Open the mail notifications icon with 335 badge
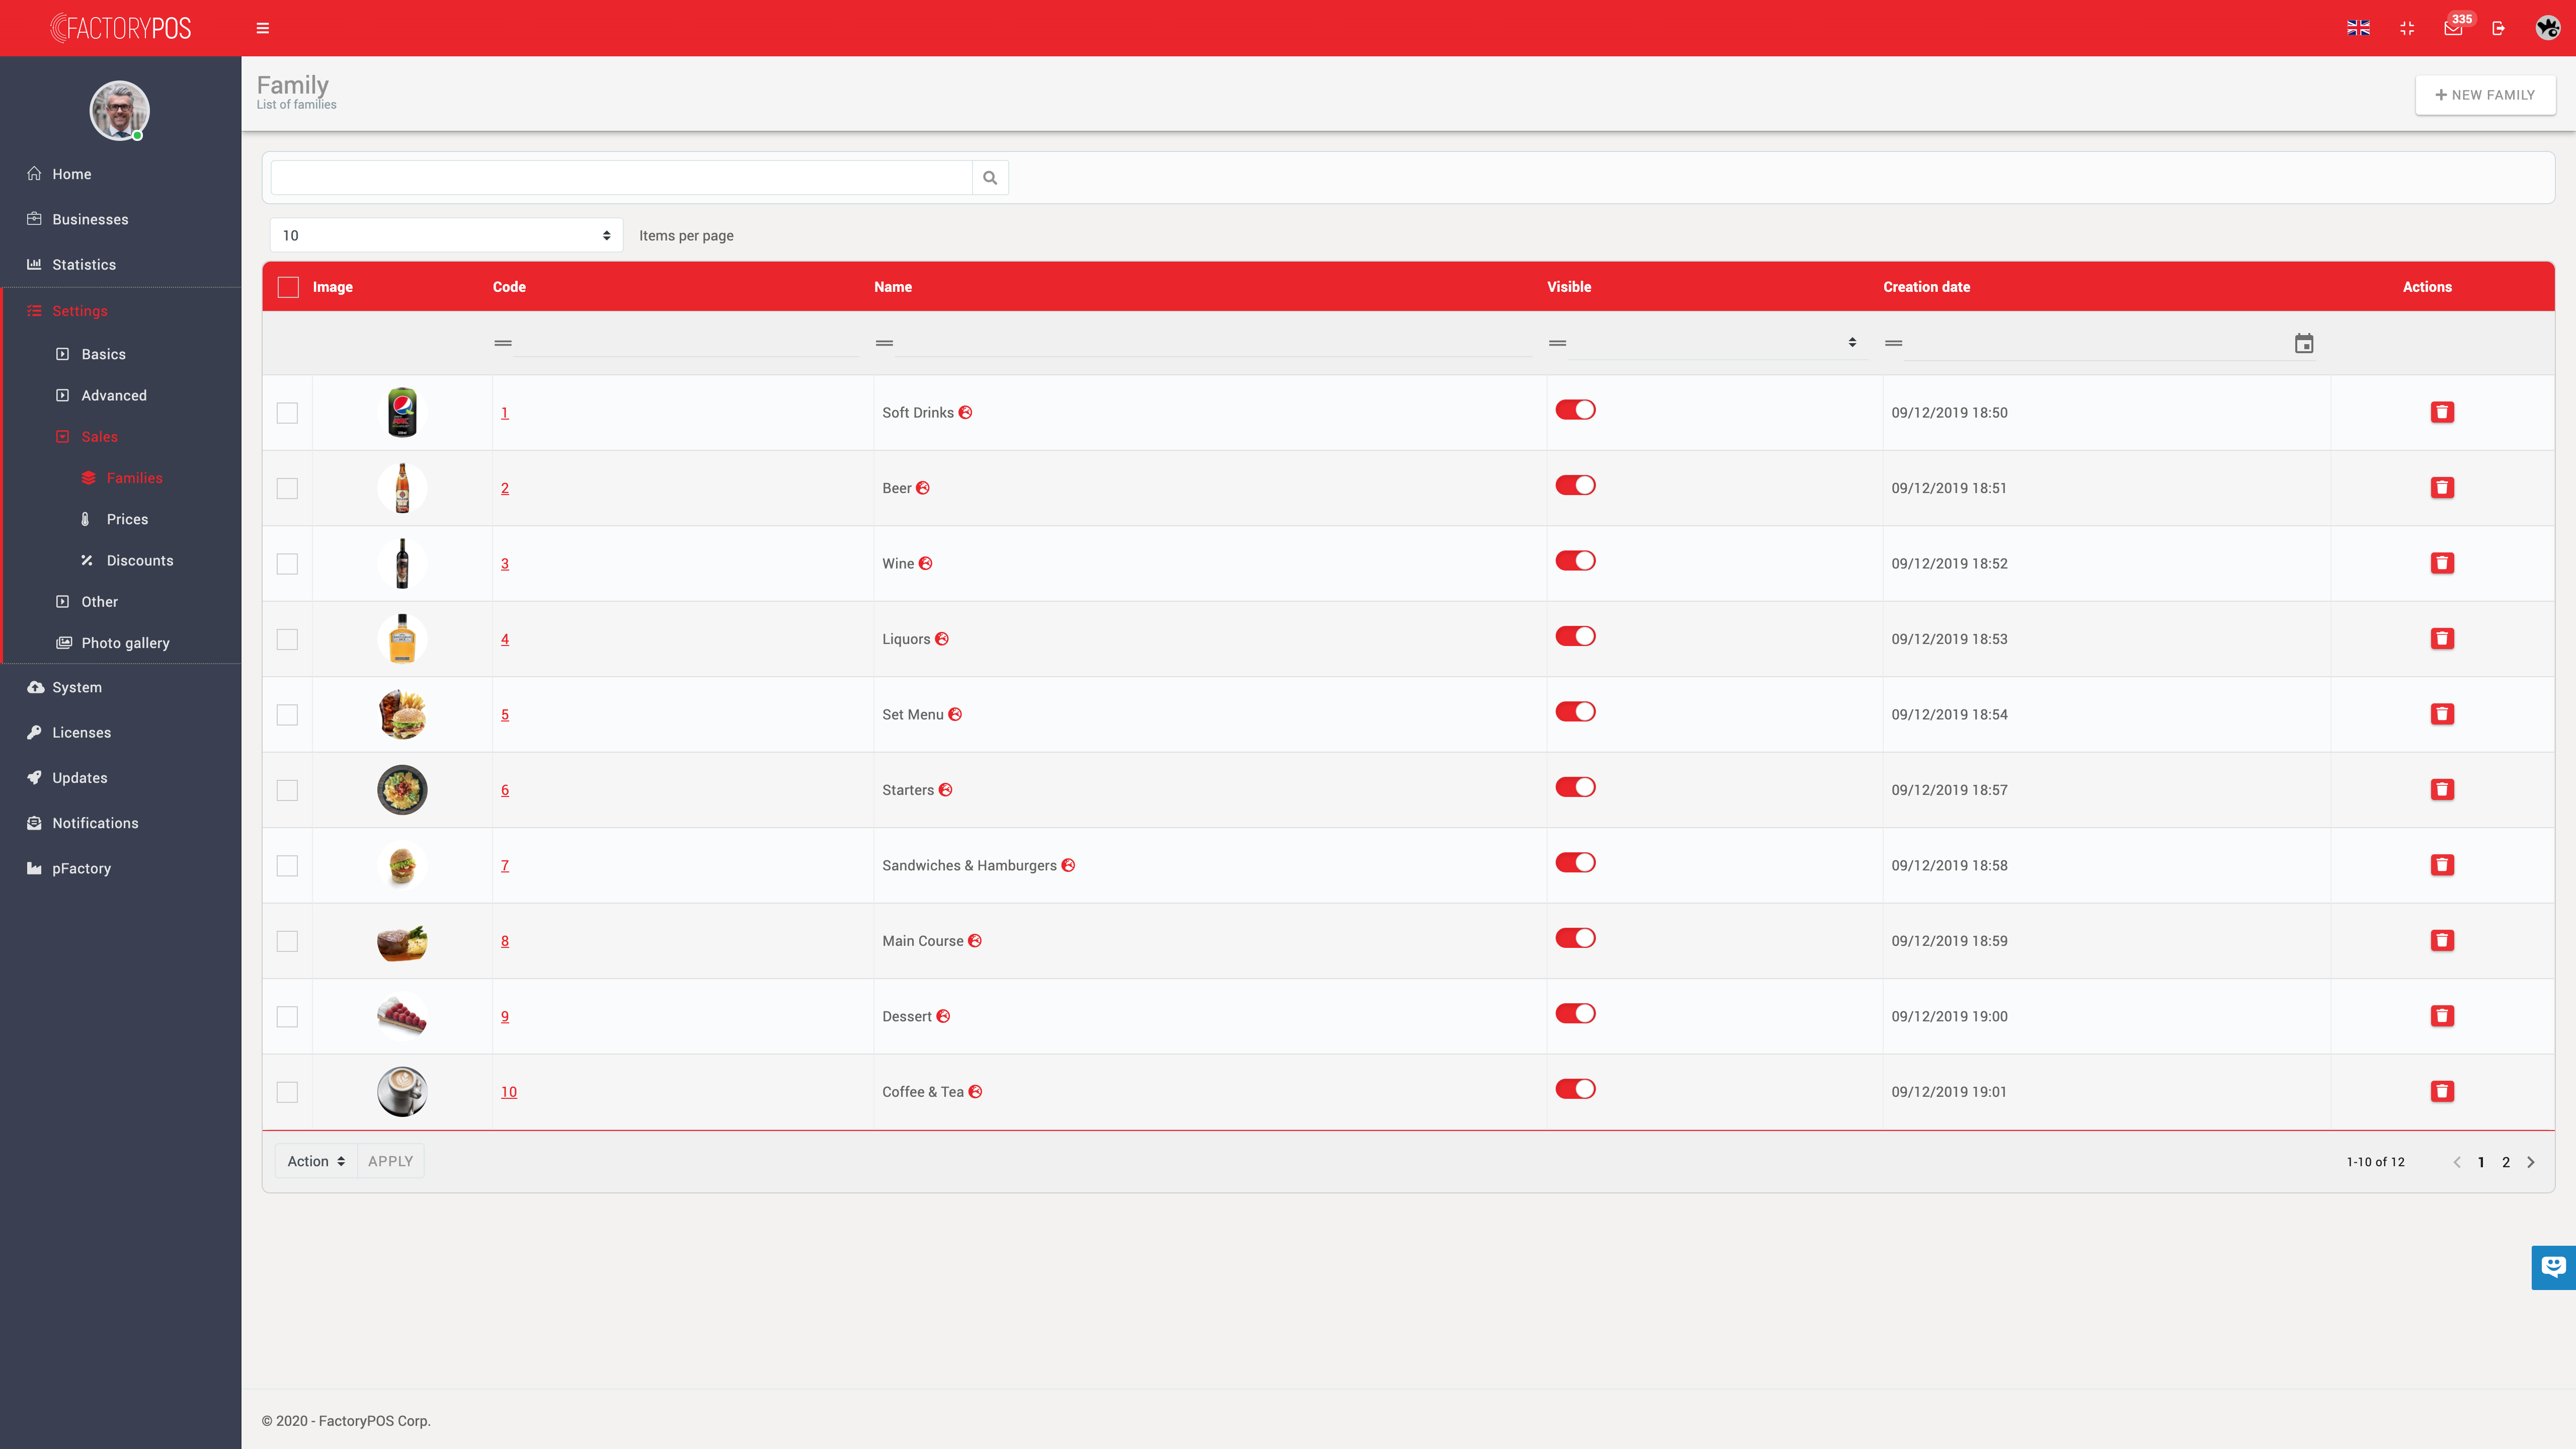The height and width of the screenshot is (1449, 2576). [2453, 28]
